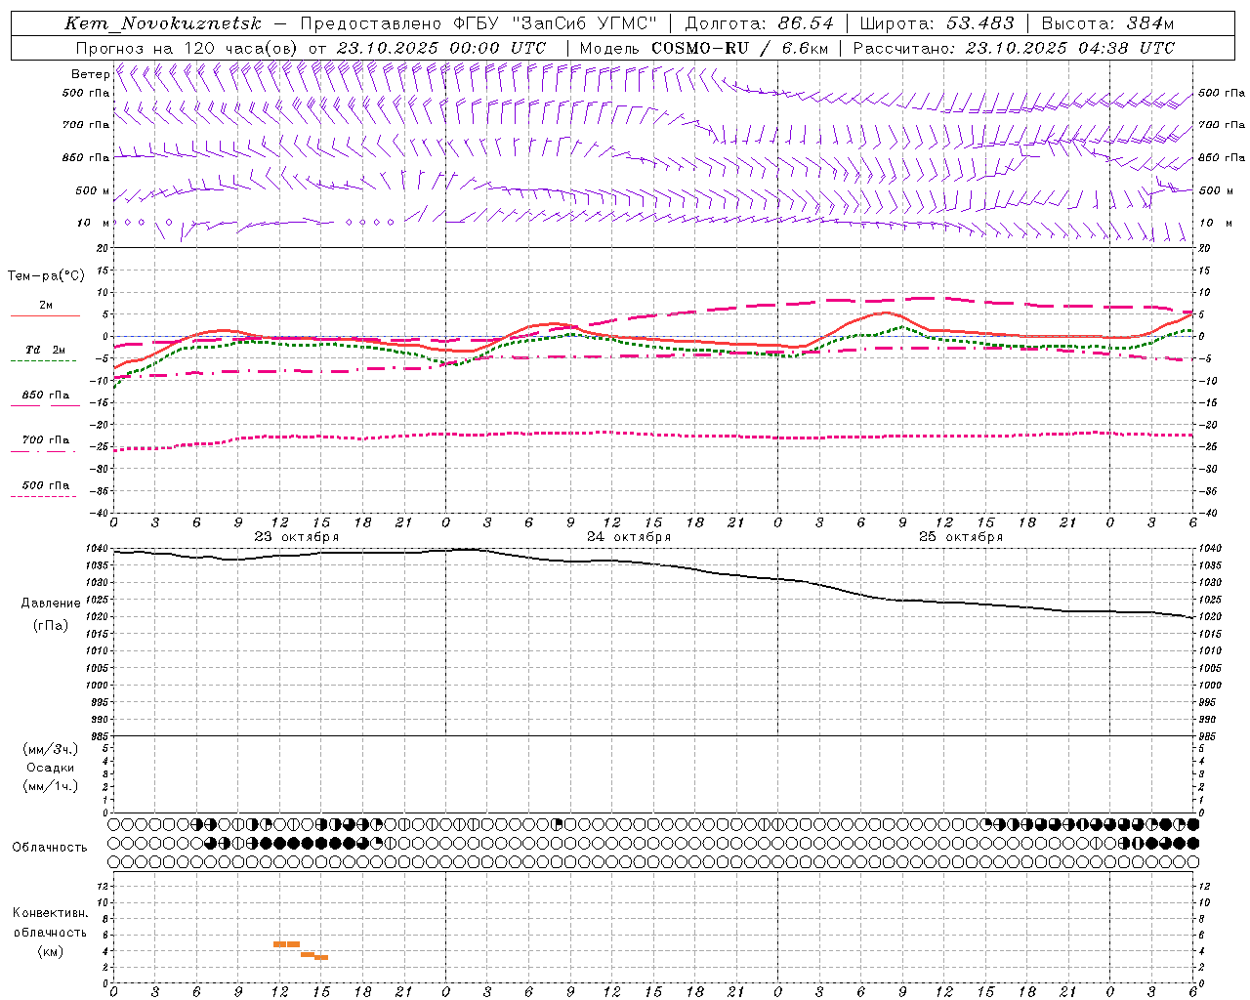This screenshot has height=1000, width=1250.
Task: Click the '700 гПа' temperature legend entry
Action: point(46,440)
